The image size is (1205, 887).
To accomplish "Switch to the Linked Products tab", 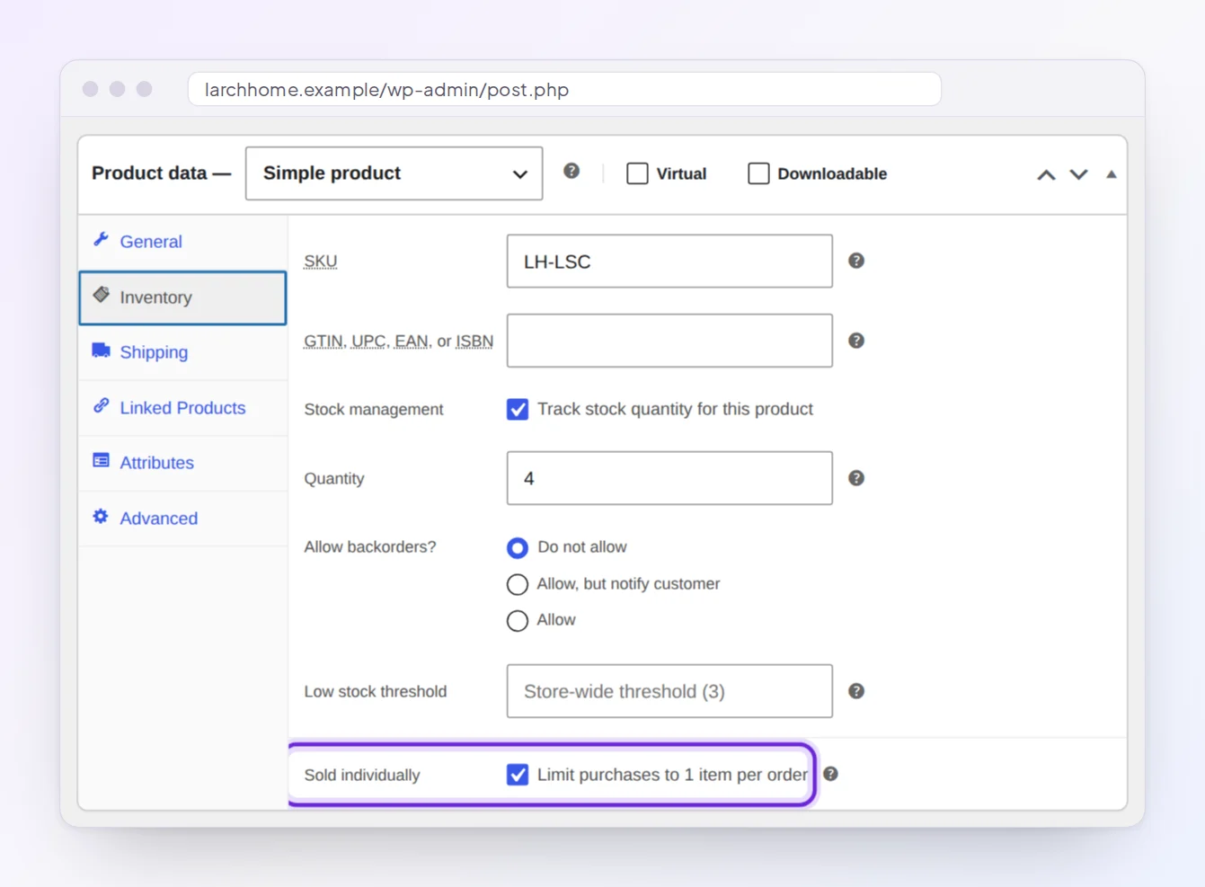I will [x=182, y=408].
